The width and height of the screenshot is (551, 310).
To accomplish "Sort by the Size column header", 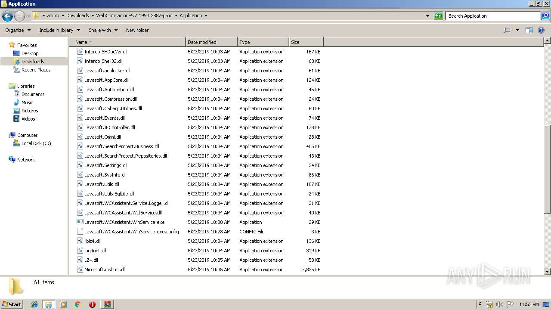I will click(x=306, y=42).
